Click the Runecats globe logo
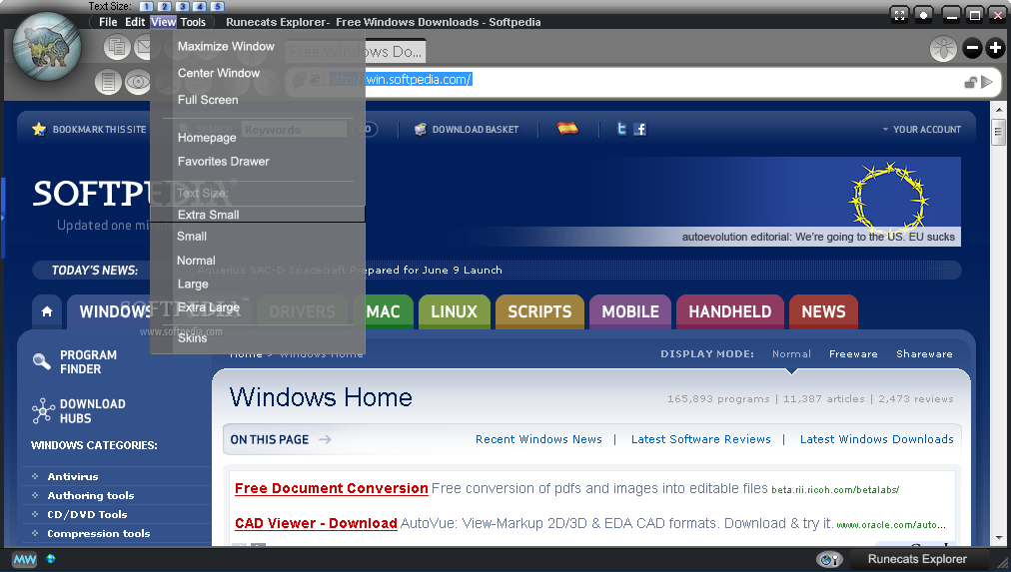 [x=47, y=48]
